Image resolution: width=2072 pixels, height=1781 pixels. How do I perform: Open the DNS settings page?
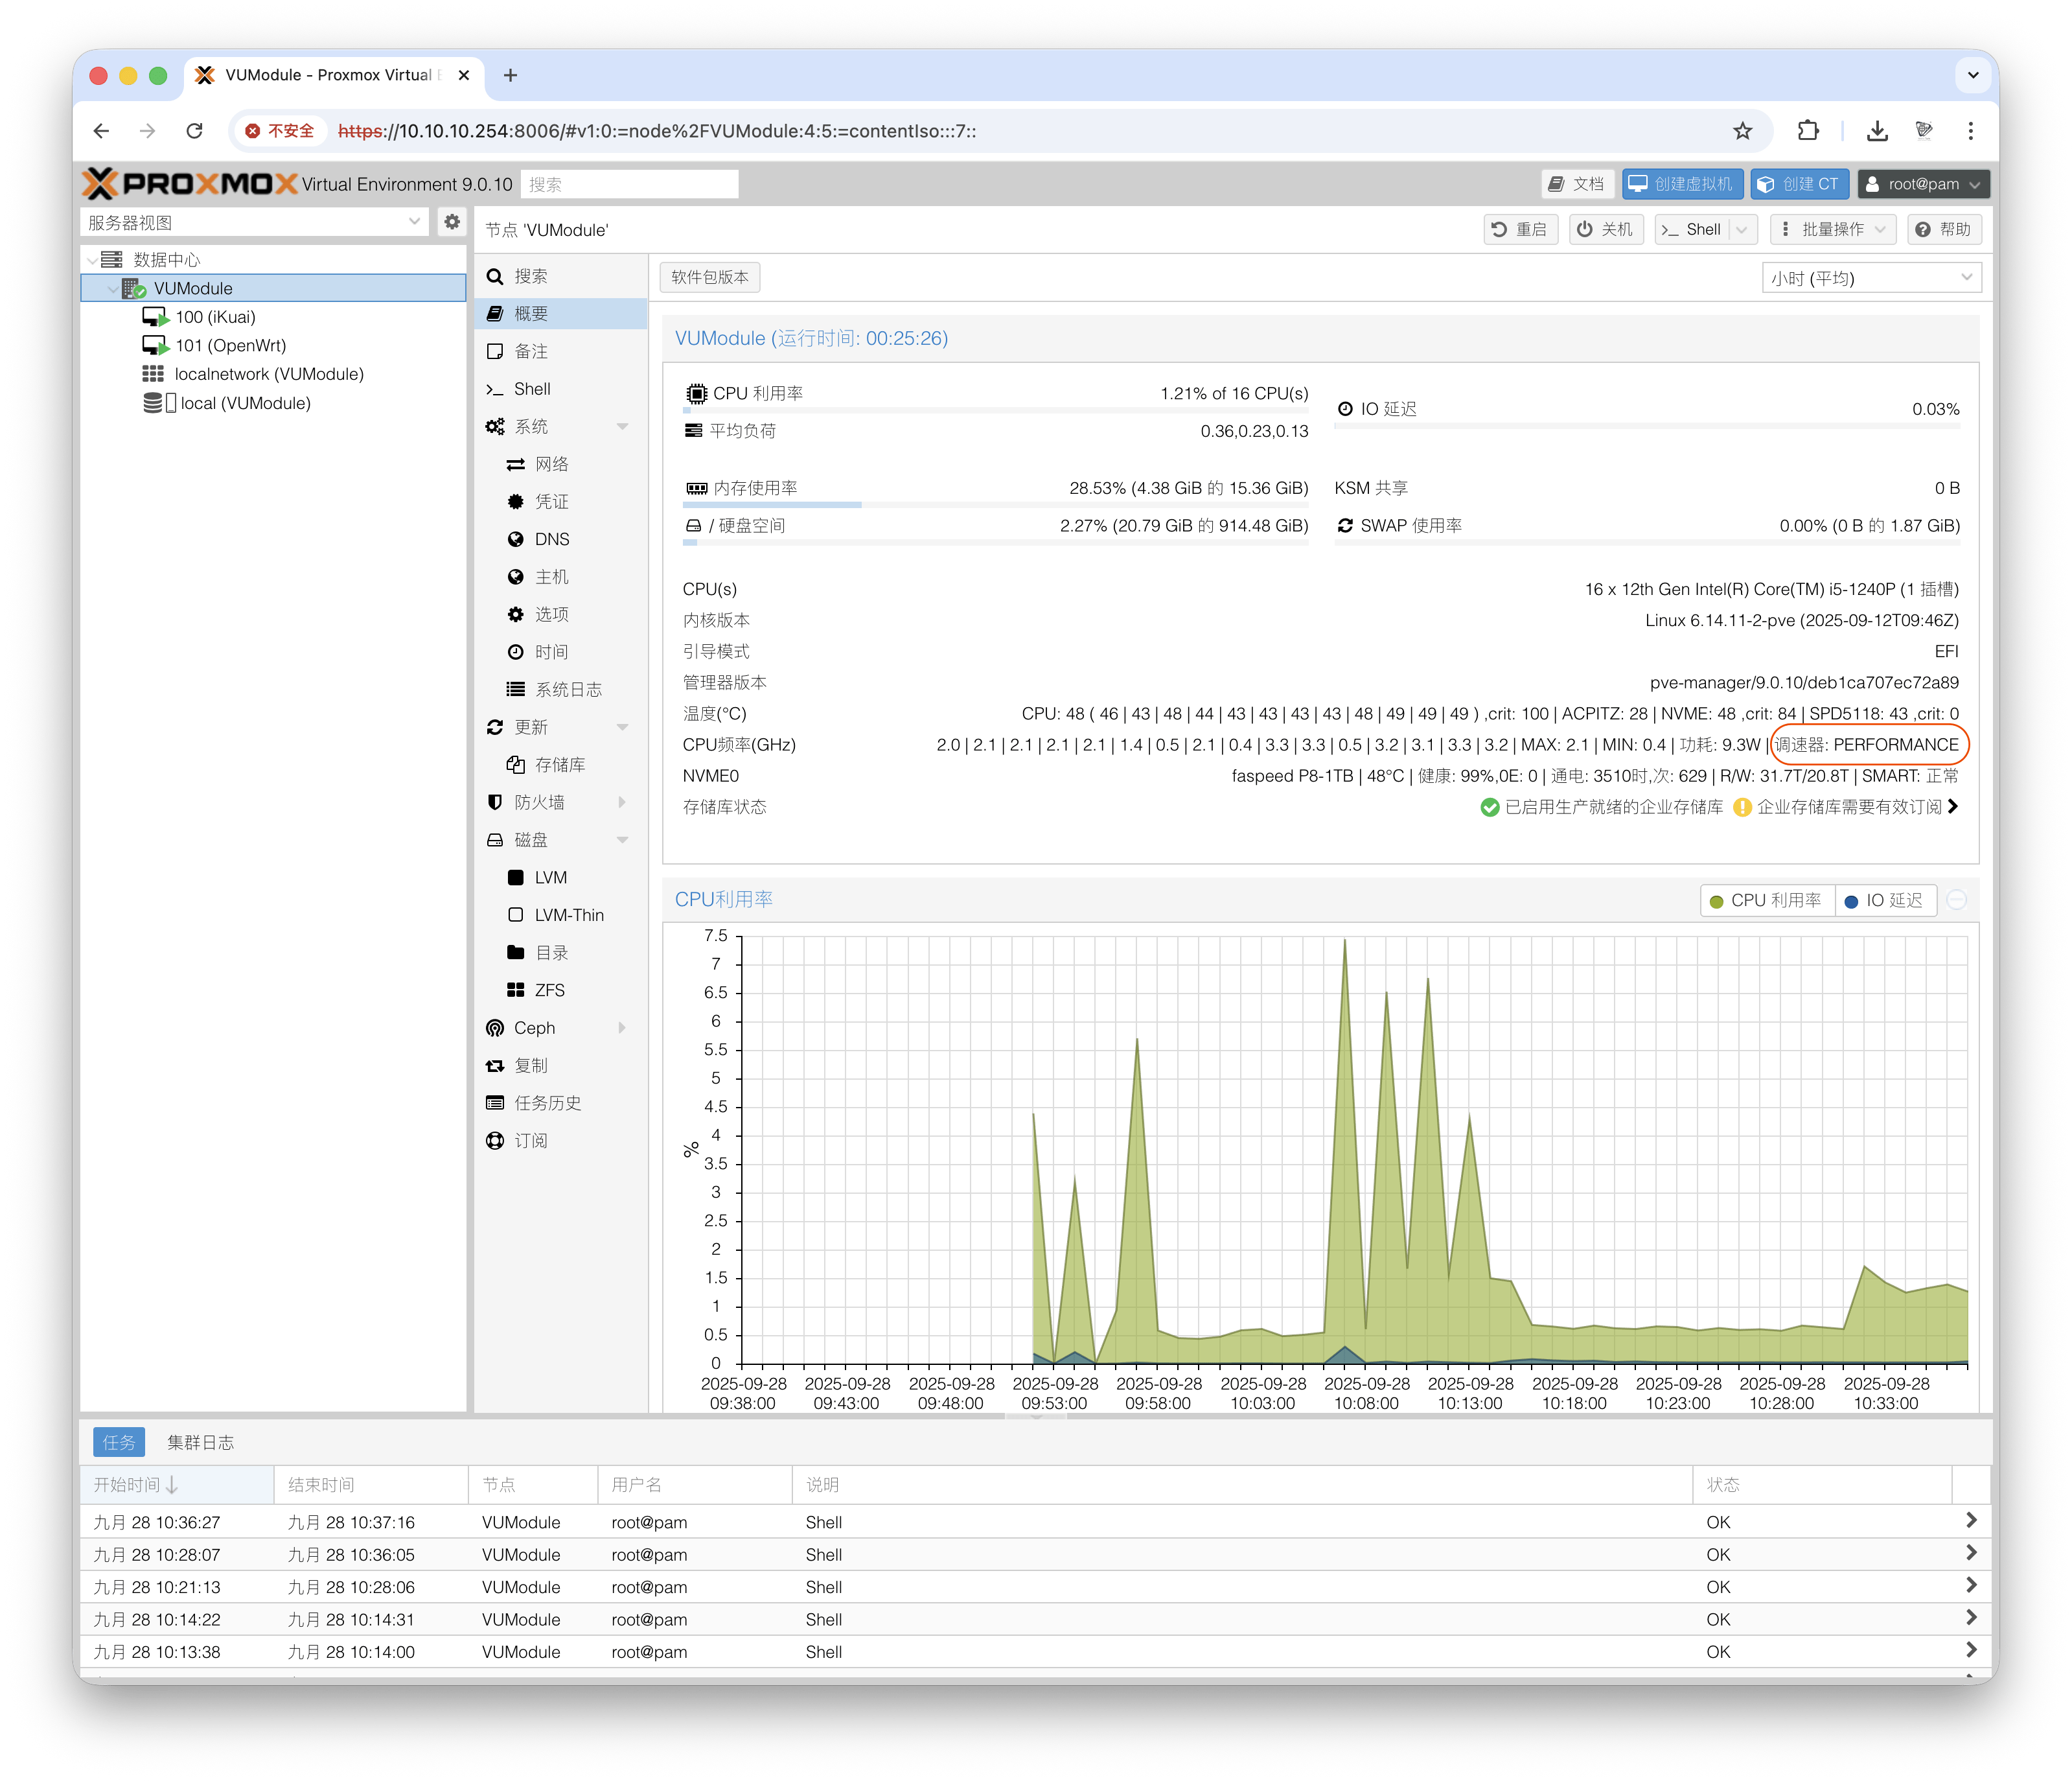click(551, 539)
